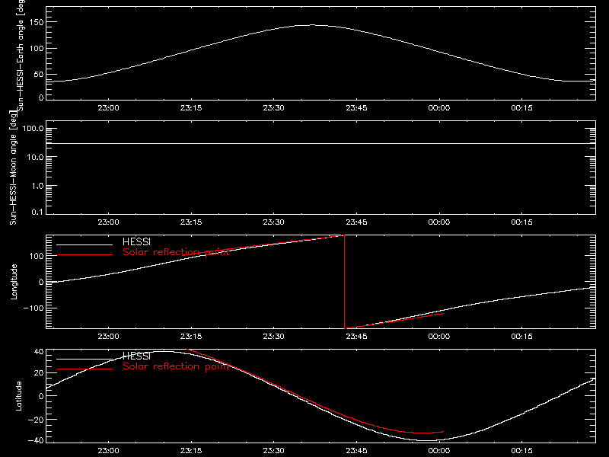Viewport: 609px width, 457px height.
Task: Click the 10.0 tick on Moon angle axis
Action: (35, 158)
